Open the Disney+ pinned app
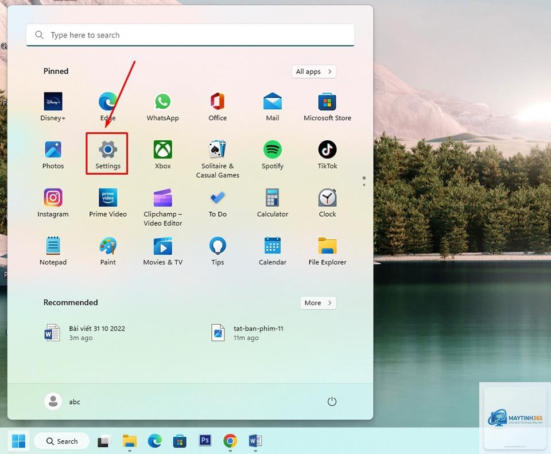This screenshot has height=454, width=551. 53,107
